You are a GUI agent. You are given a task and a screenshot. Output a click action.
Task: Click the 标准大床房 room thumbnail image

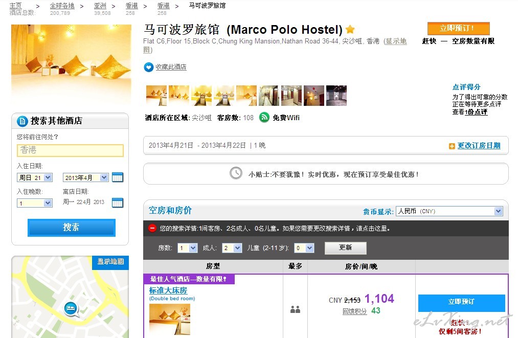point(170,319)
